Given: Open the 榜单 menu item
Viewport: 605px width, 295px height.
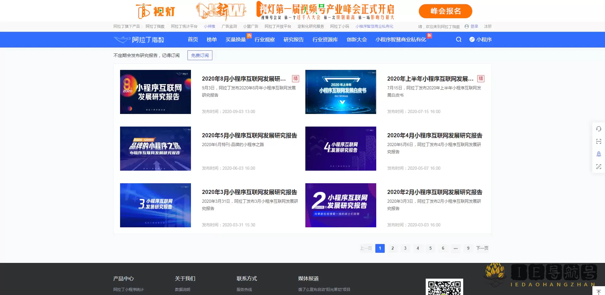Looking at the screenshot, I should [x=211, y=40].
